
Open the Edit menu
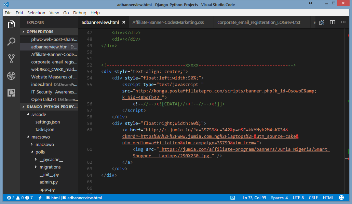[19, 13]
